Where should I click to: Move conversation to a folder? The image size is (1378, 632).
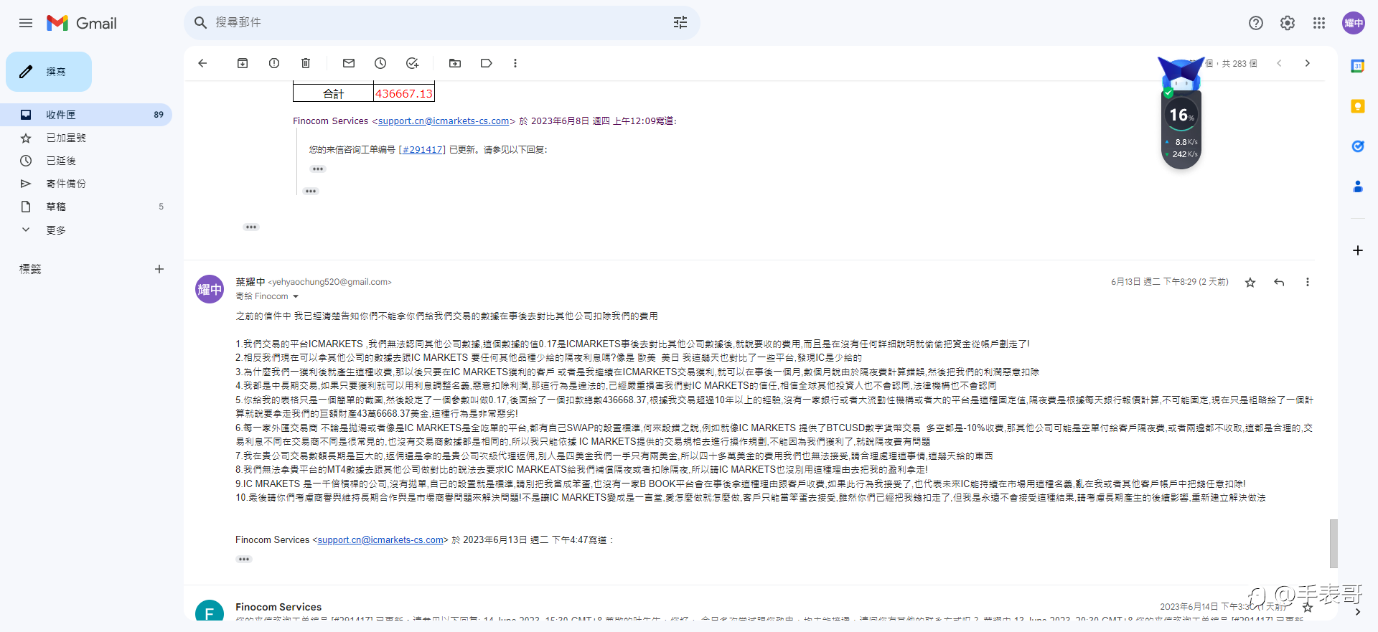point(455,63)
